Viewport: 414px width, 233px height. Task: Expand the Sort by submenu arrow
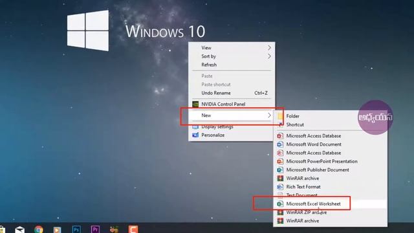pos(269,56)
